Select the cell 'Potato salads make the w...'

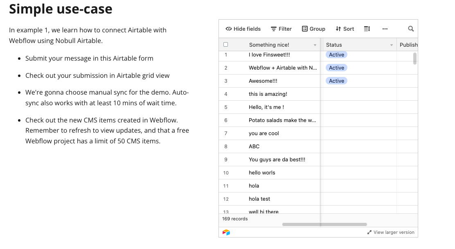[x=282, y=120]
